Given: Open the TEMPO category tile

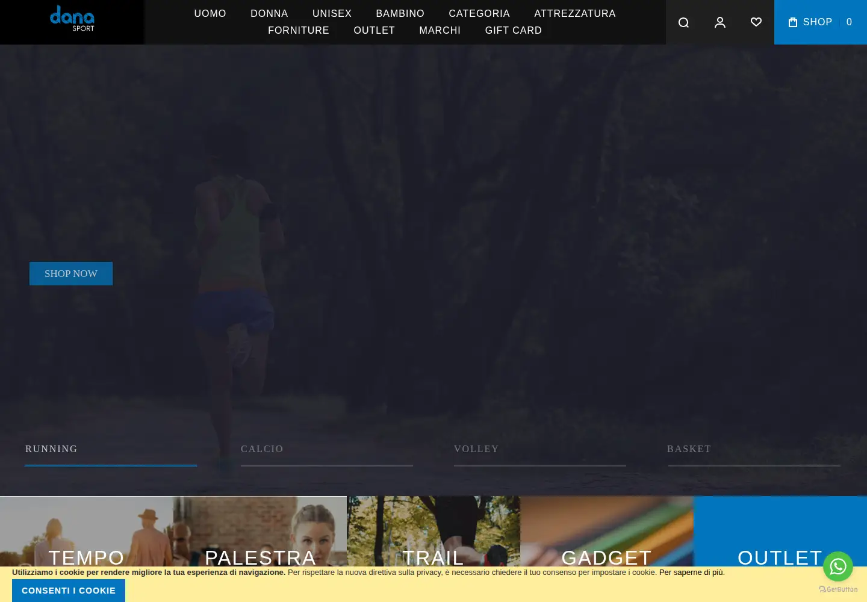Looking at the screenshot, I should [x=87, y=531].
